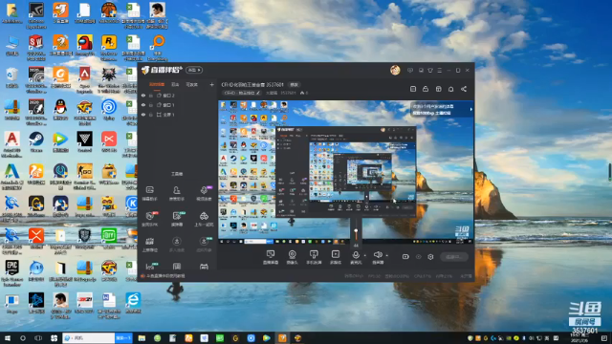Screen dimensions: 612x344
Task: Edit the stream category pencil tag
Action: (242, 93)
